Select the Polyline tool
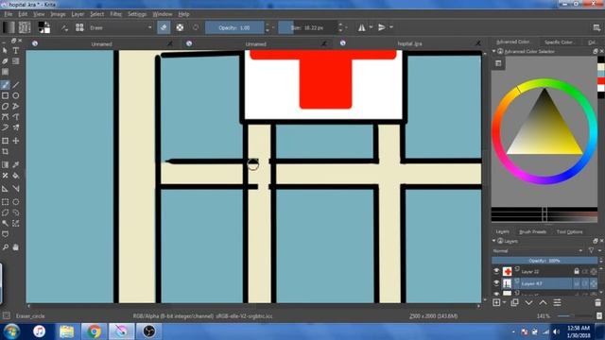Screen dimensions: 605x340 click(16, 106)
